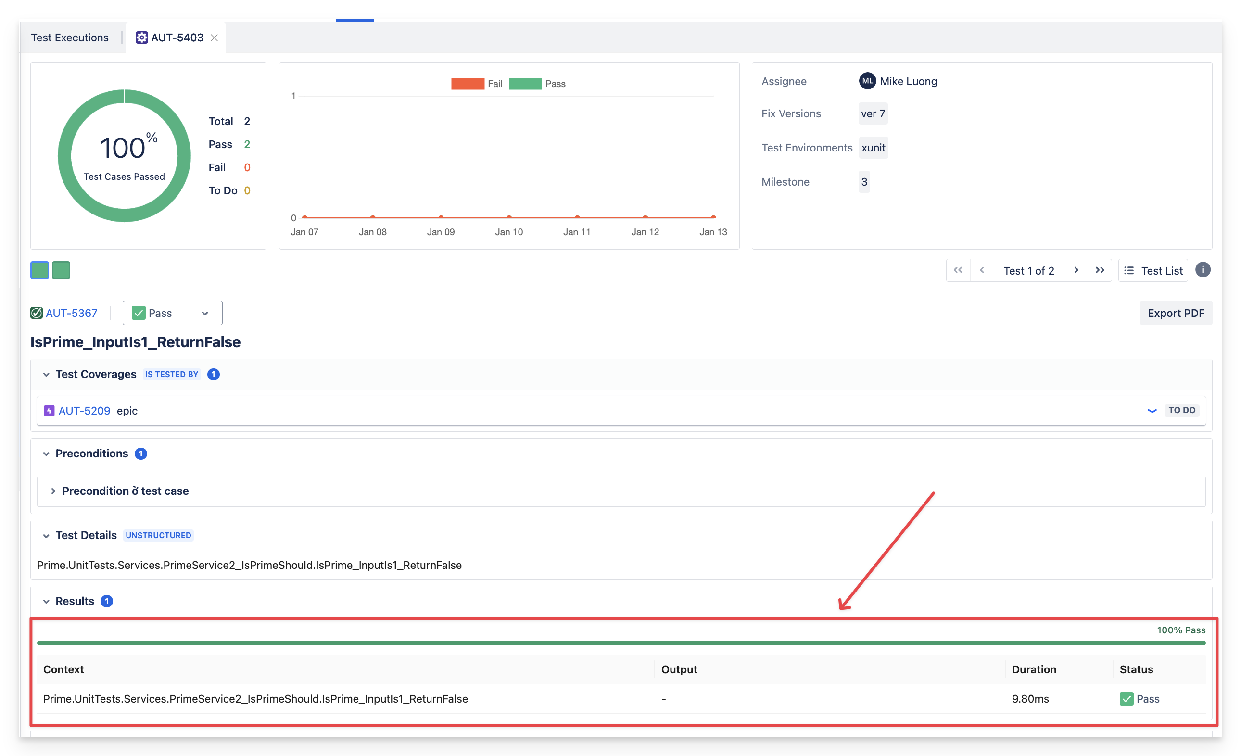Open the AUT-5209 epic link

[84, 411]
